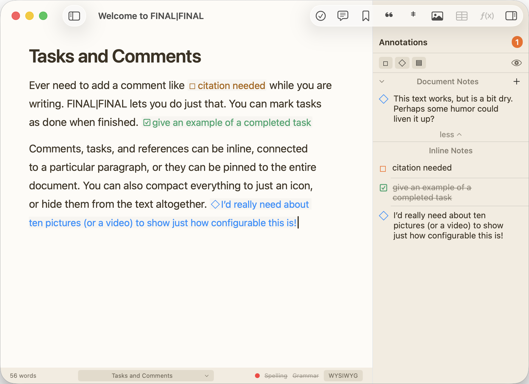Click the annotations count badge 1
529x384 pixels.
coord(517,42)
